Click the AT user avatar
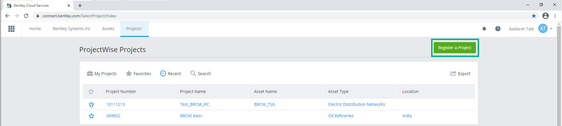Image resolution: width=562 pixels, height=126 pixels. [x=543, y=29]
